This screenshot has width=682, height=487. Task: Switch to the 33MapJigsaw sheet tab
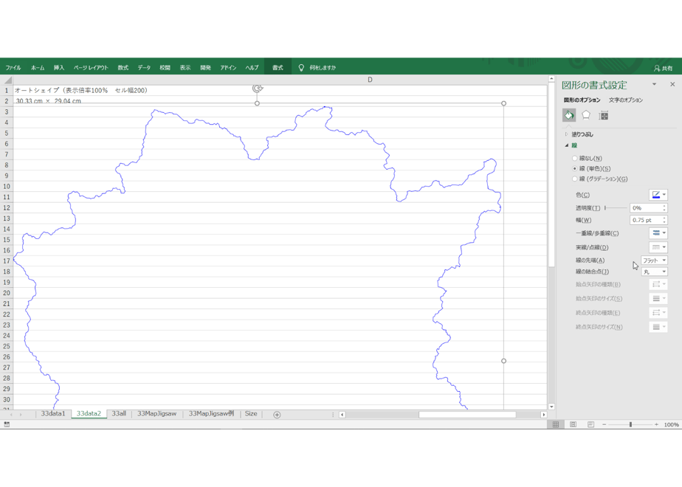(x=157, y=413)
